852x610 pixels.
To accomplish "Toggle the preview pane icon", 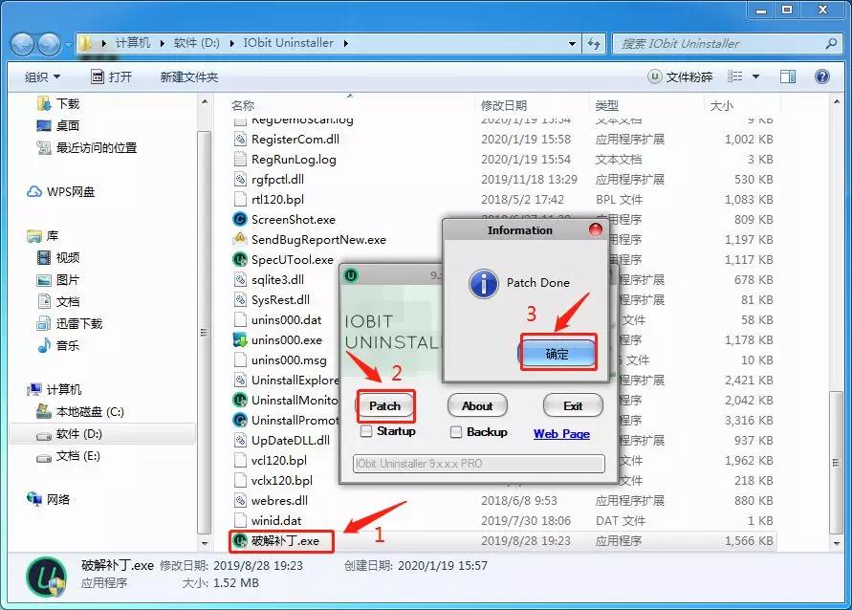I will coord(787,76).
